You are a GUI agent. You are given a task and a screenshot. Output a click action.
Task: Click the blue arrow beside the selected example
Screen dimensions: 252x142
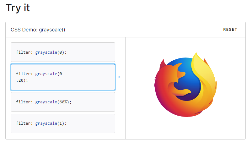click(119, 77)
